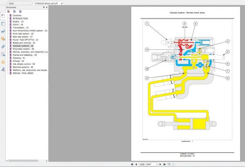The width and height of the screenshot is (245, 167).
Task: Open the Attachments paperclip panel
Action: pyautogui.click(x=3, y=46)
